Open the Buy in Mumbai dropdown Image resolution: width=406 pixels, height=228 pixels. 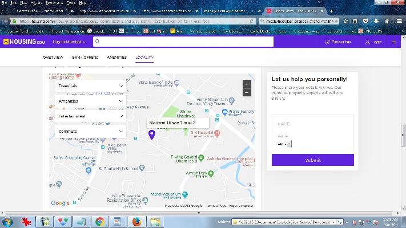click(x=69, y=42)
